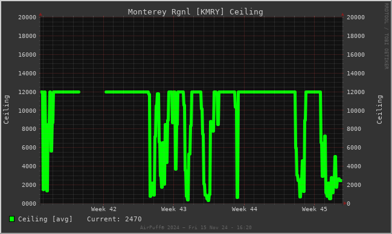Click the red arrow above the right axis
This screenshot has width=392, height=234.
point(342,14)
